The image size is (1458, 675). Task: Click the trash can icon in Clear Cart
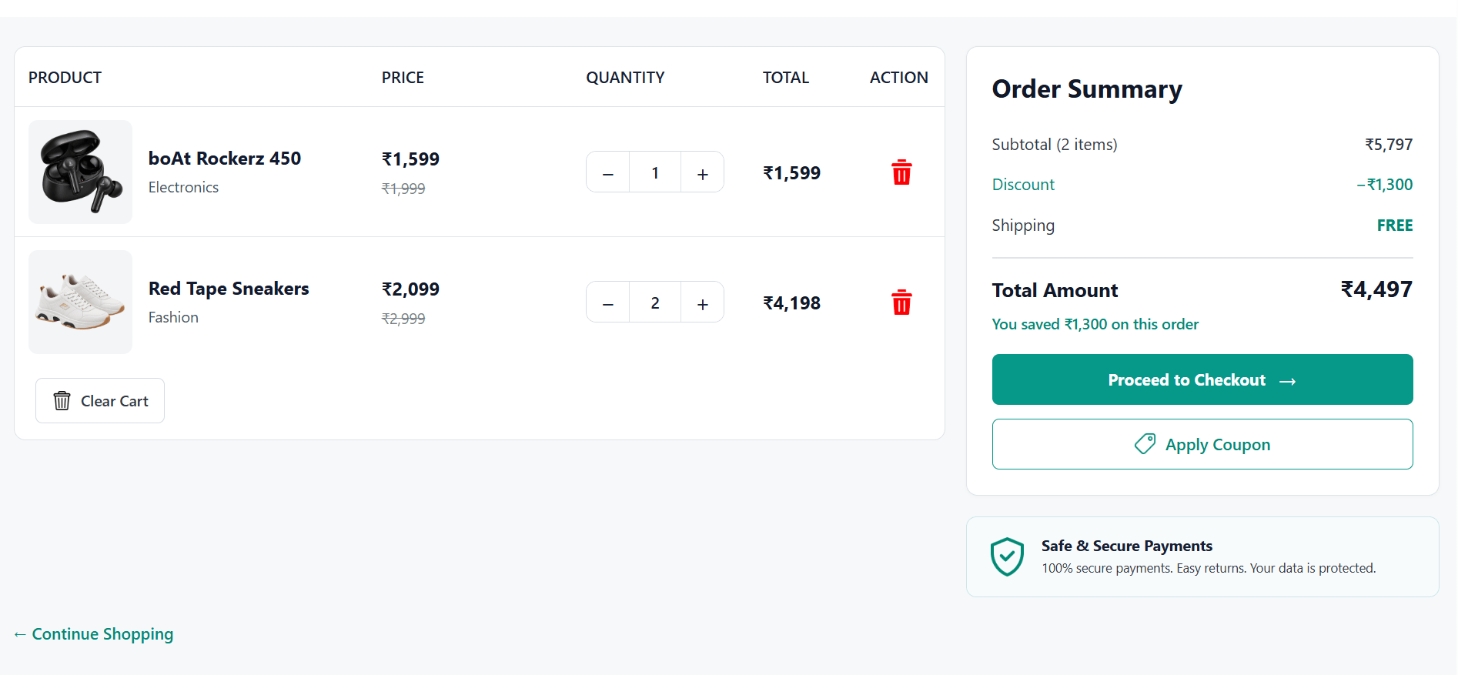click(62, 400)
